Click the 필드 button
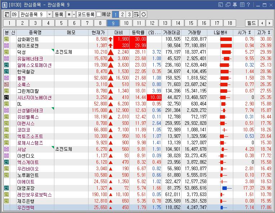 click(252, 23)
